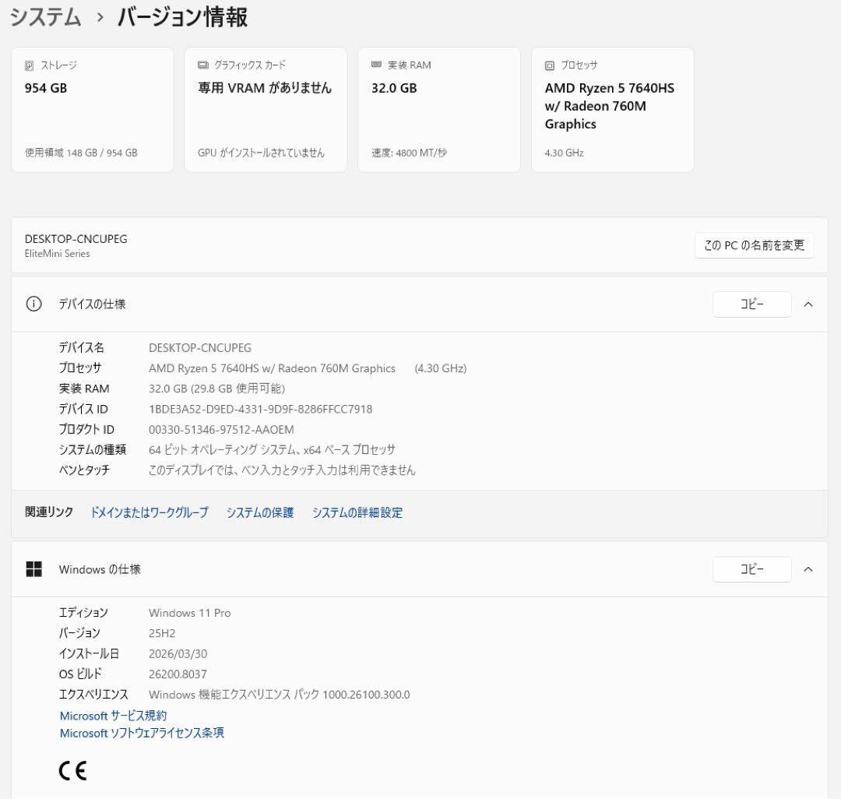Click the 速度: 4800 MT/秒 text
Viewport: 841px width, 799px height.
tap(409, 153)
